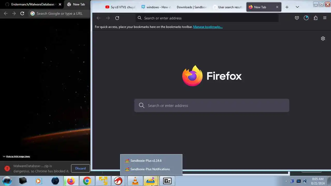Click the blue monitor tray icon

[299, 181]
